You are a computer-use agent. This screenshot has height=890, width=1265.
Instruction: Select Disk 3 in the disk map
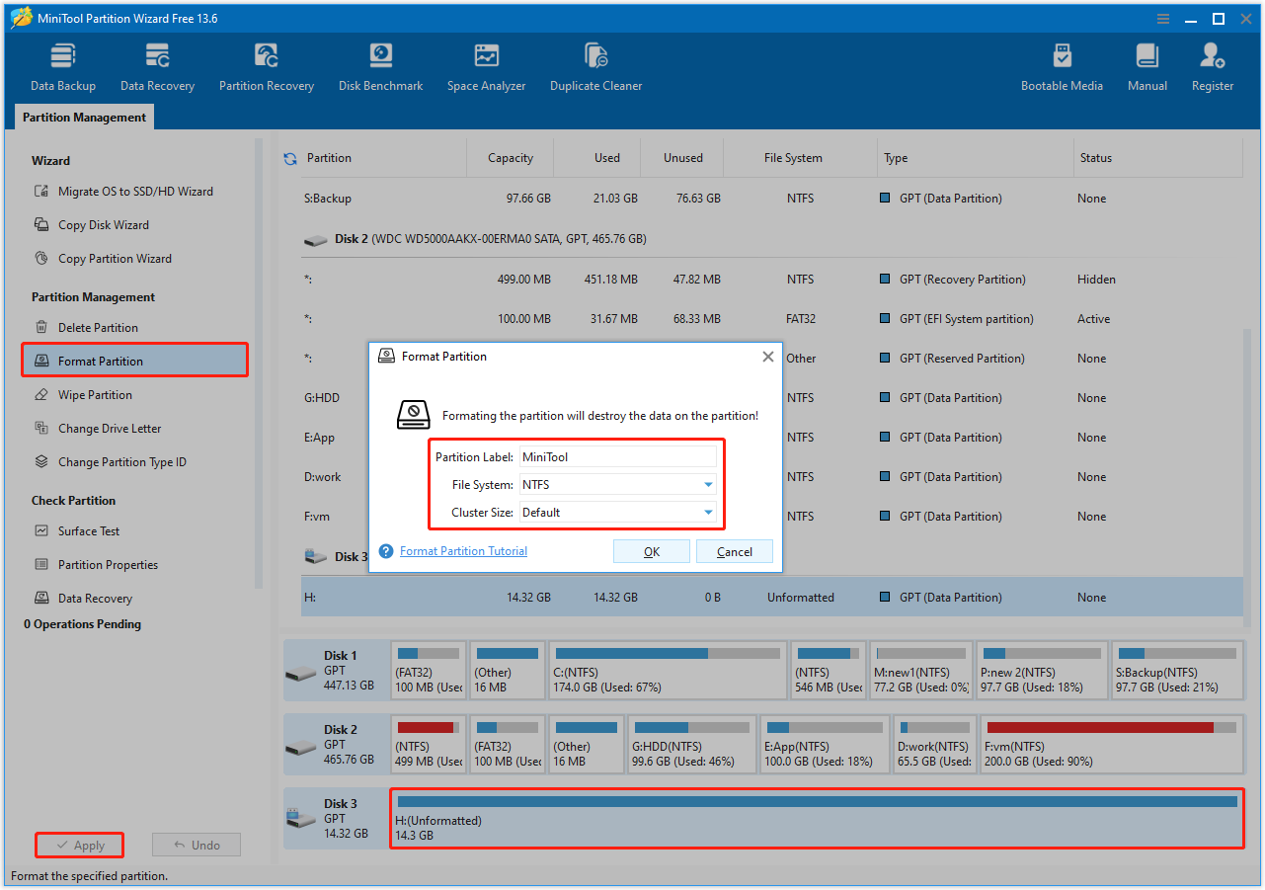[336, 819]
